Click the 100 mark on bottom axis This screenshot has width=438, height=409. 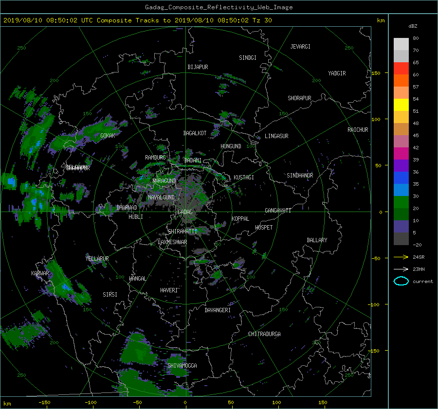click(x=276, y=402)
